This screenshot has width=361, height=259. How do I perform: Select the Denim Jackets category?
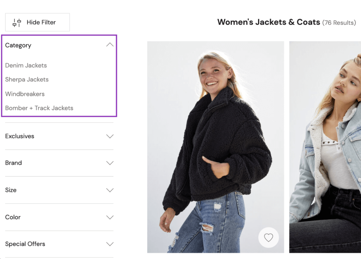pos(26,66)
